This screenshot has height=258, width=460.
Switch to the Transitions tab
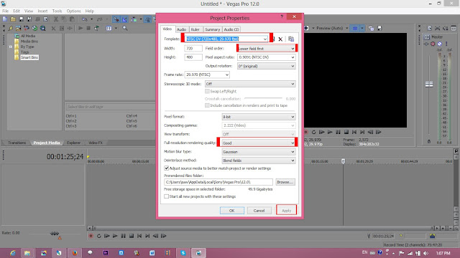[17, 143]
